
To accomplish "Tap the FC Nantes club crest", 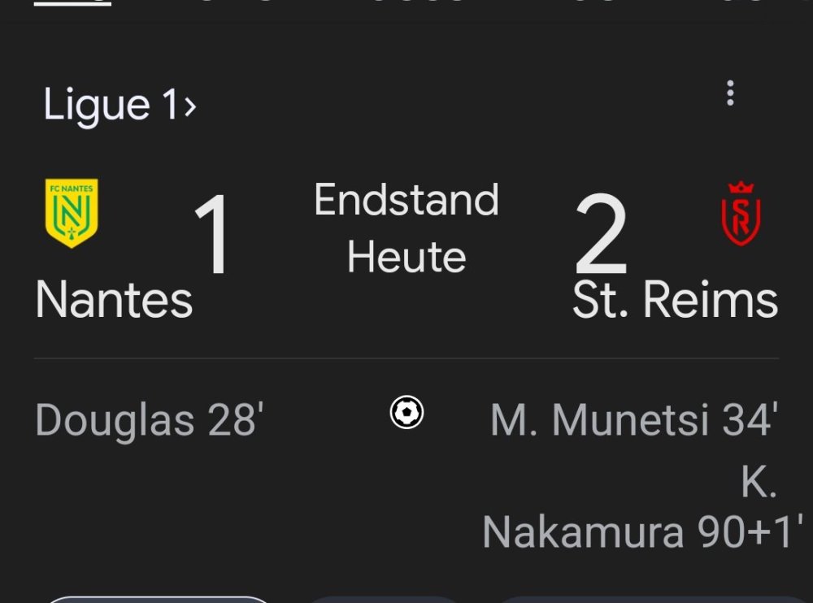I will [x=72, y=213].
